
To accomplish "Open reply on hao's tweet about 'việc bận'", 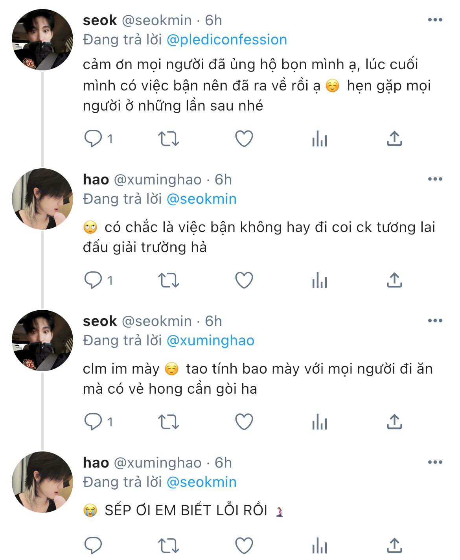I will click(93, 280).
